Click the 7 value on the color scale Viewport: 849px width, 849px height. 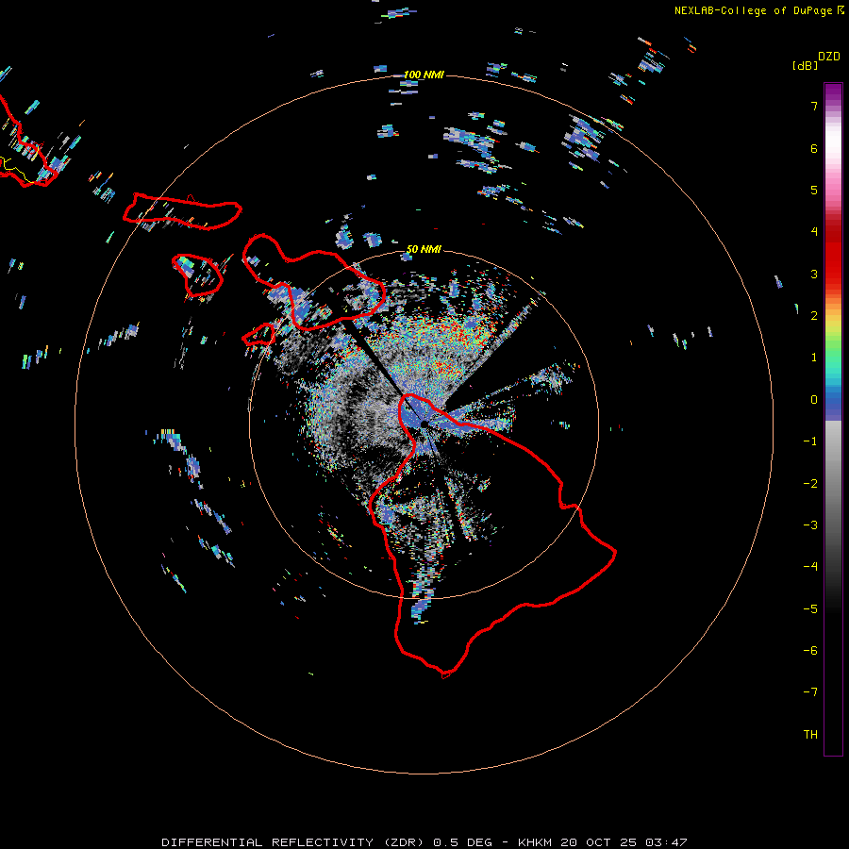pos(814,106)
